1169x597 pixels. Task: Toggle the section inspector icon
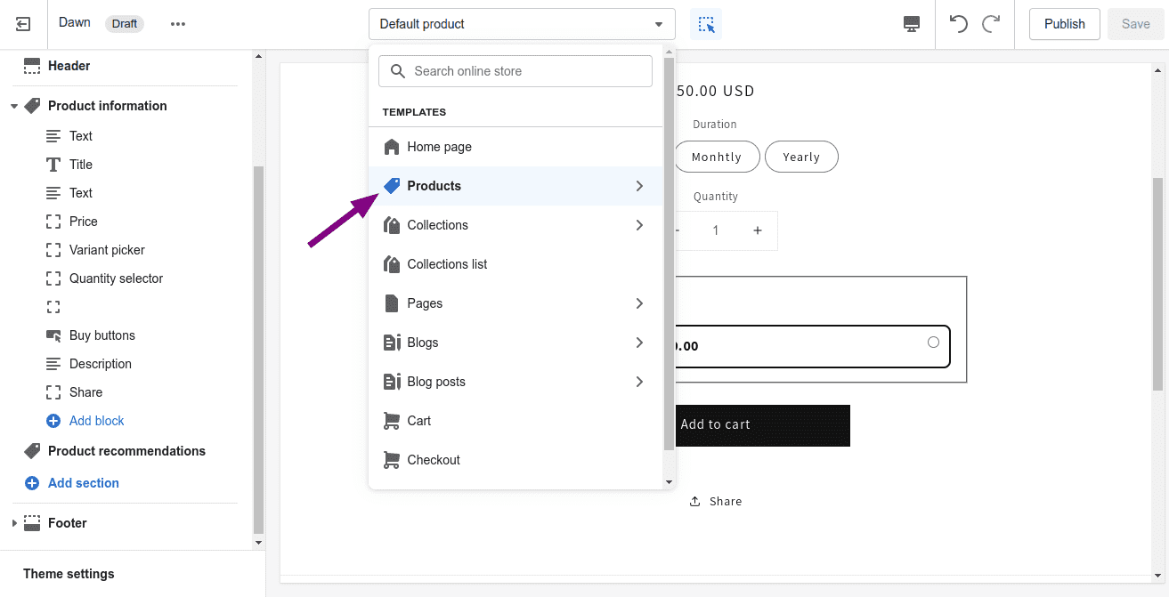point(706,24)
